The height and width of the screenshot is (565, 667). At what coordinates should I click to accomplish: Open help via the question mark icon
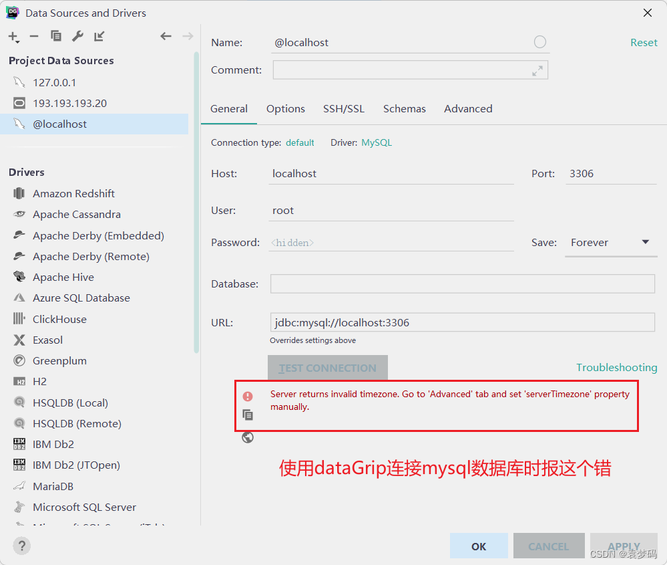(x=21, y=546)
